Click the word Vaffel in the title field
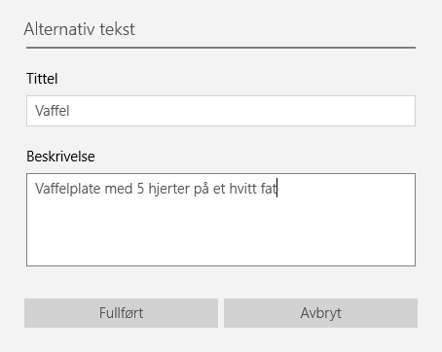Screen dimensions: 442x352 click(53, 111)
